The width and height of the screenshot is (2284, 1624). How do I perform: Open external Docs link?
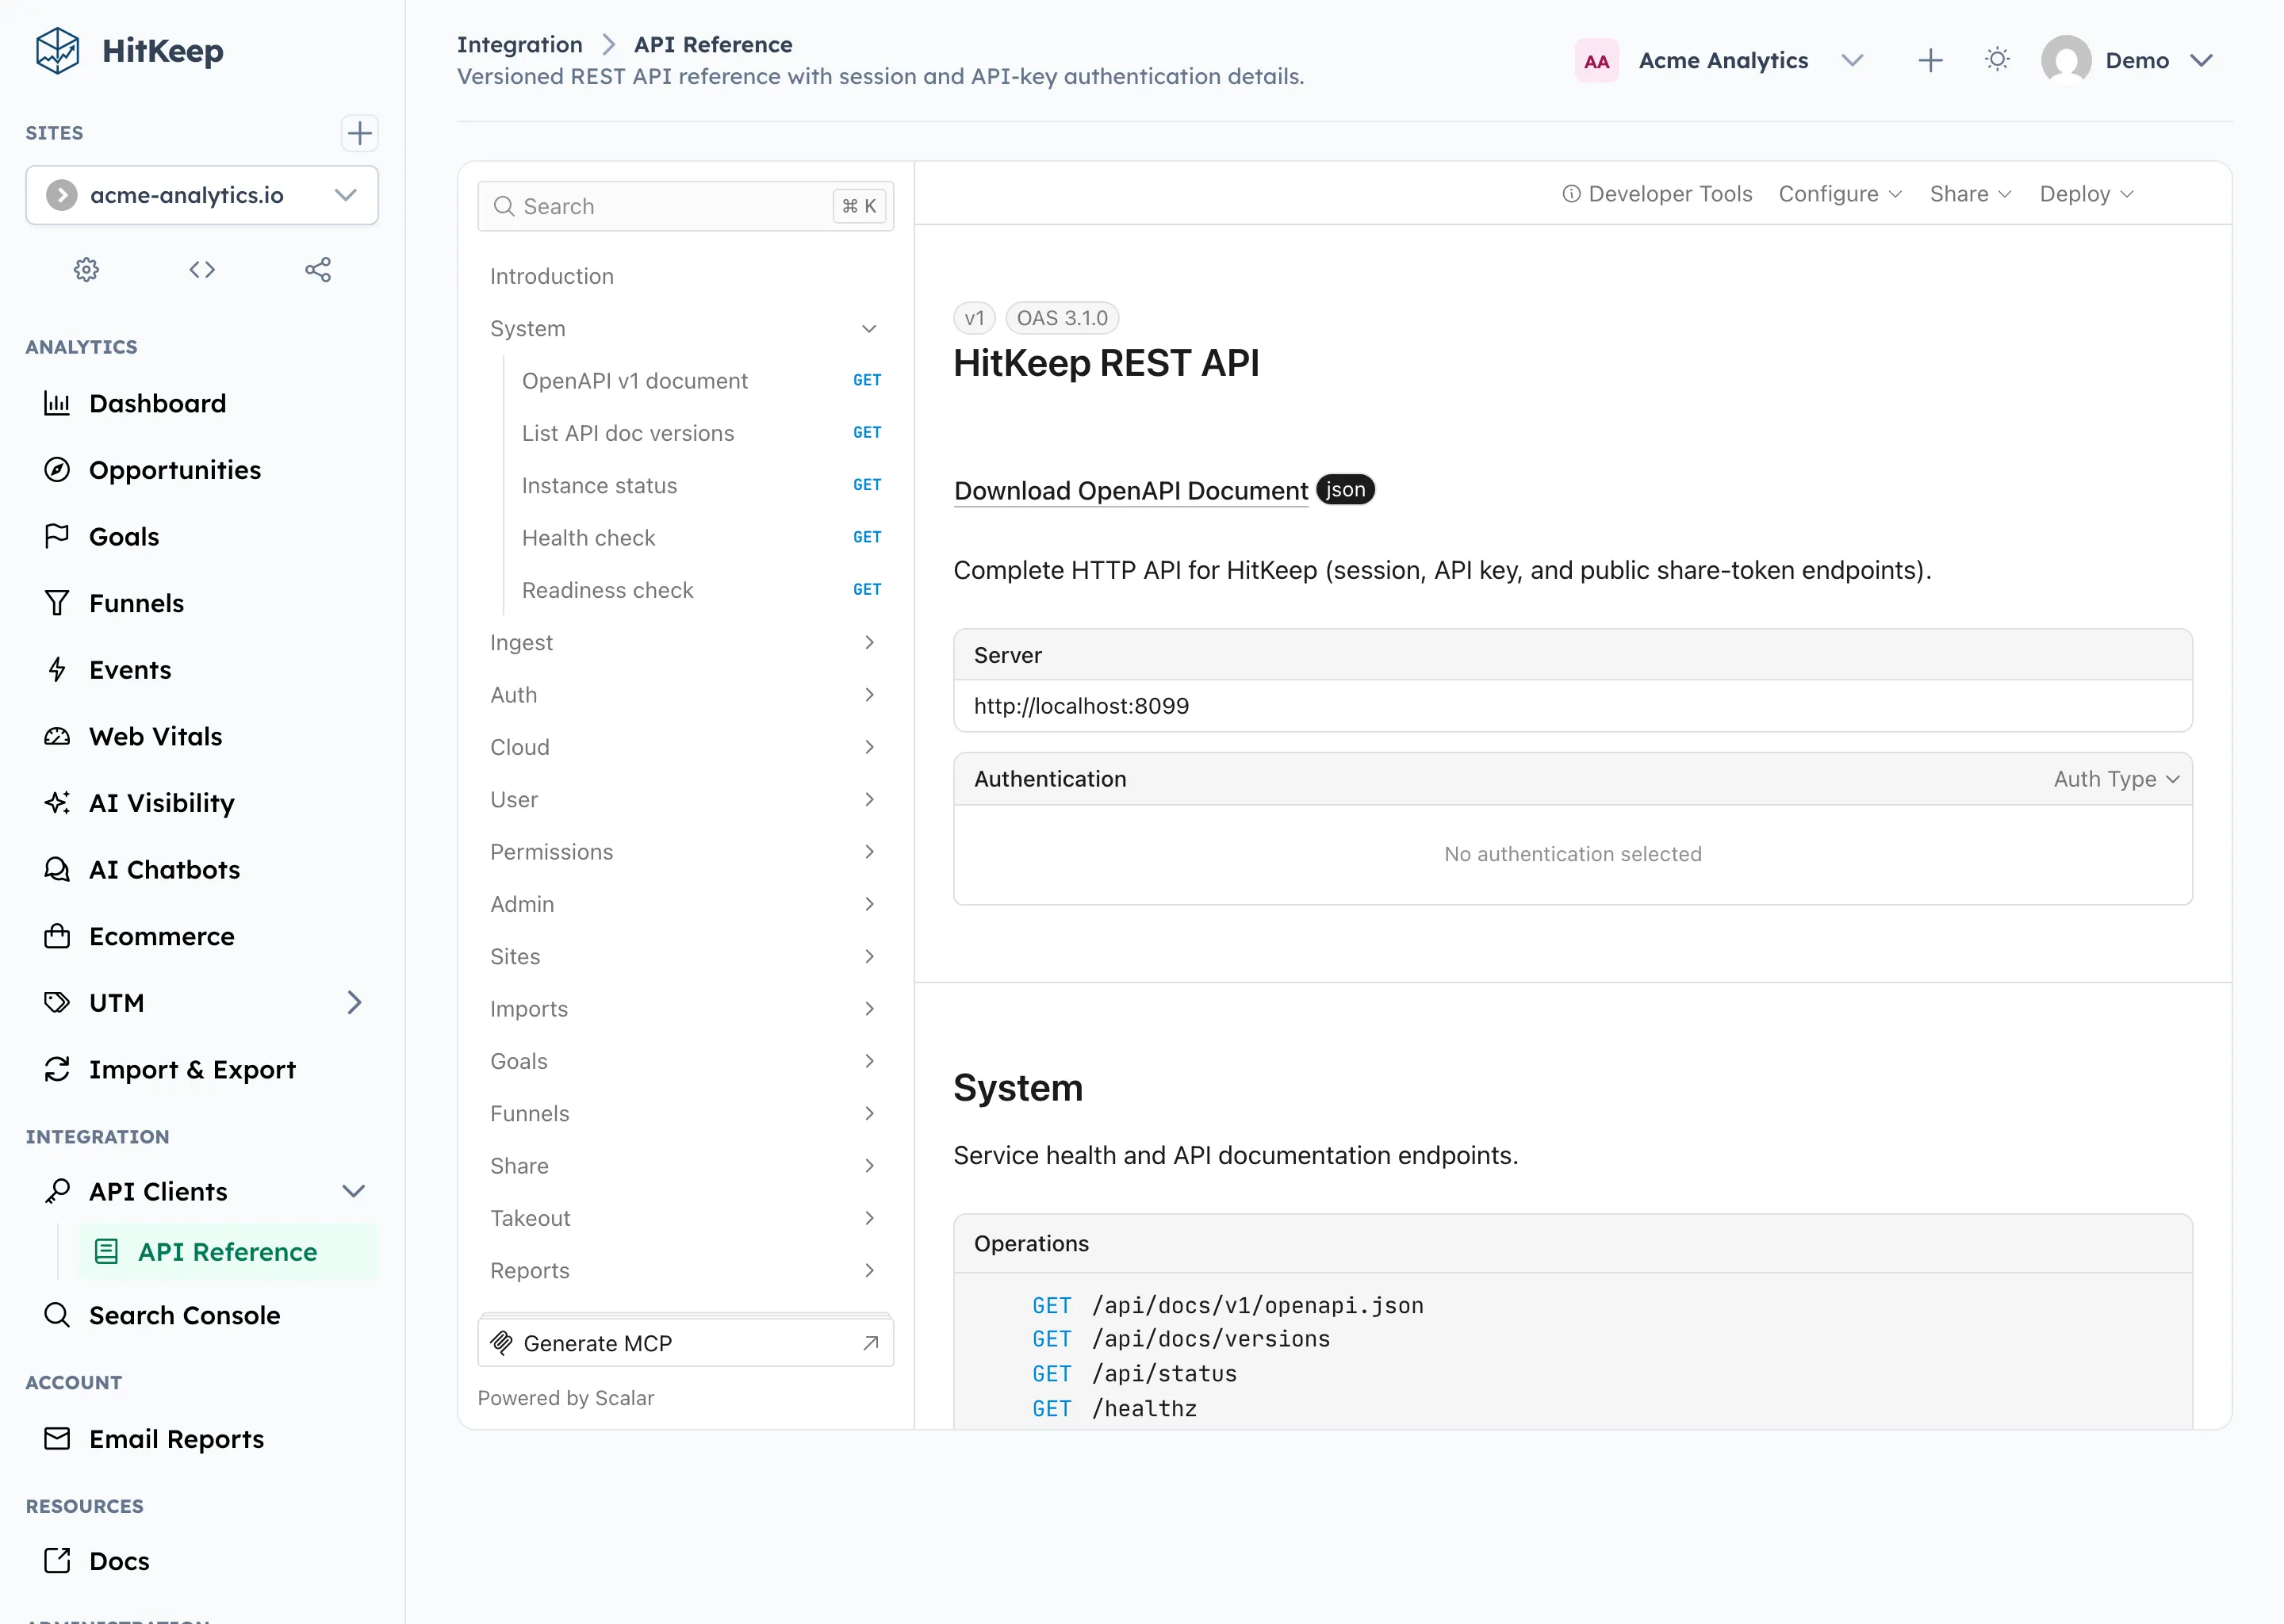202,1561
